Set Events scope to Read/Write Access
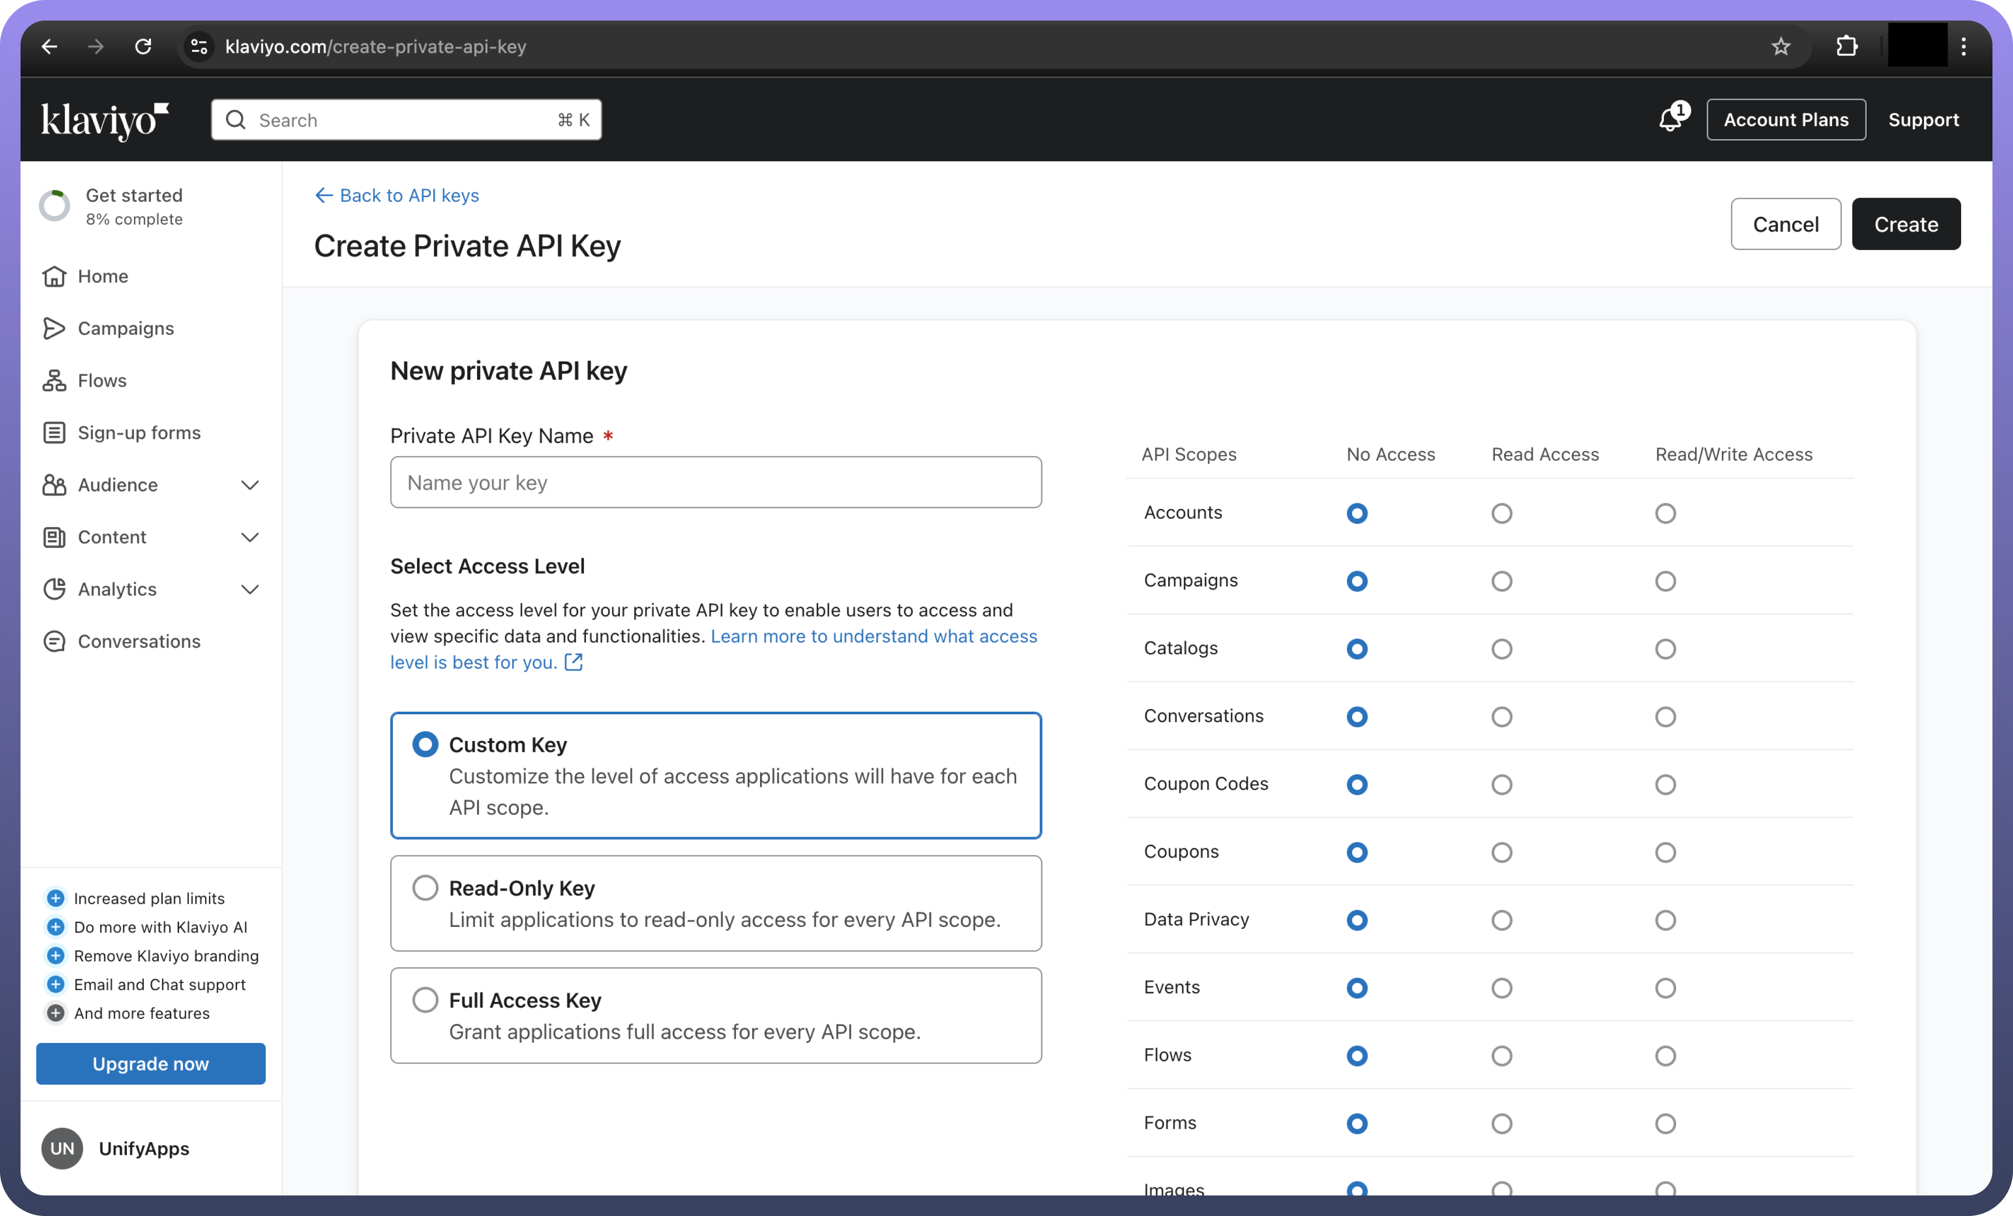 pyautogui.click(x=1665, y=988)
